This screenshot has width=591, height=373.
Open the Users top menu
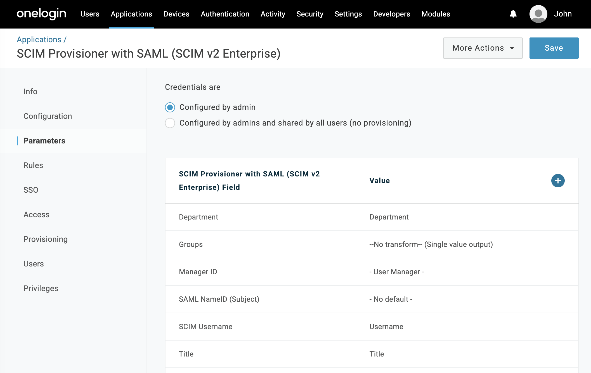(90, 14)
